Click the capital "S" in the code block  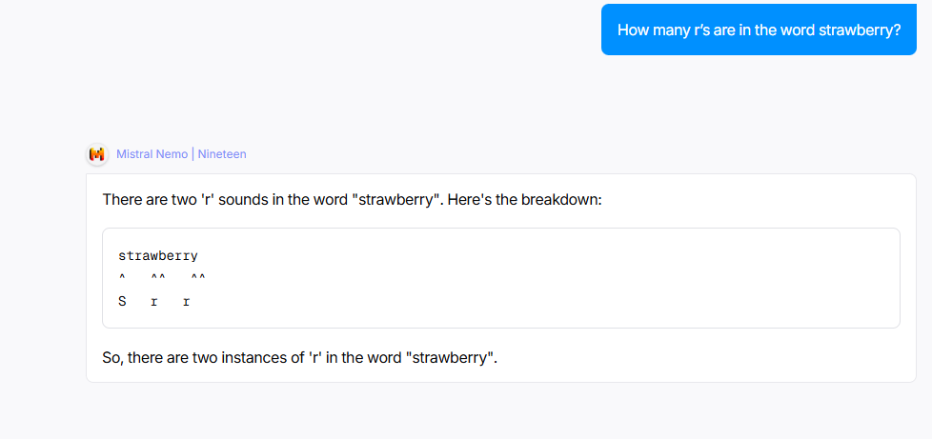122,302
